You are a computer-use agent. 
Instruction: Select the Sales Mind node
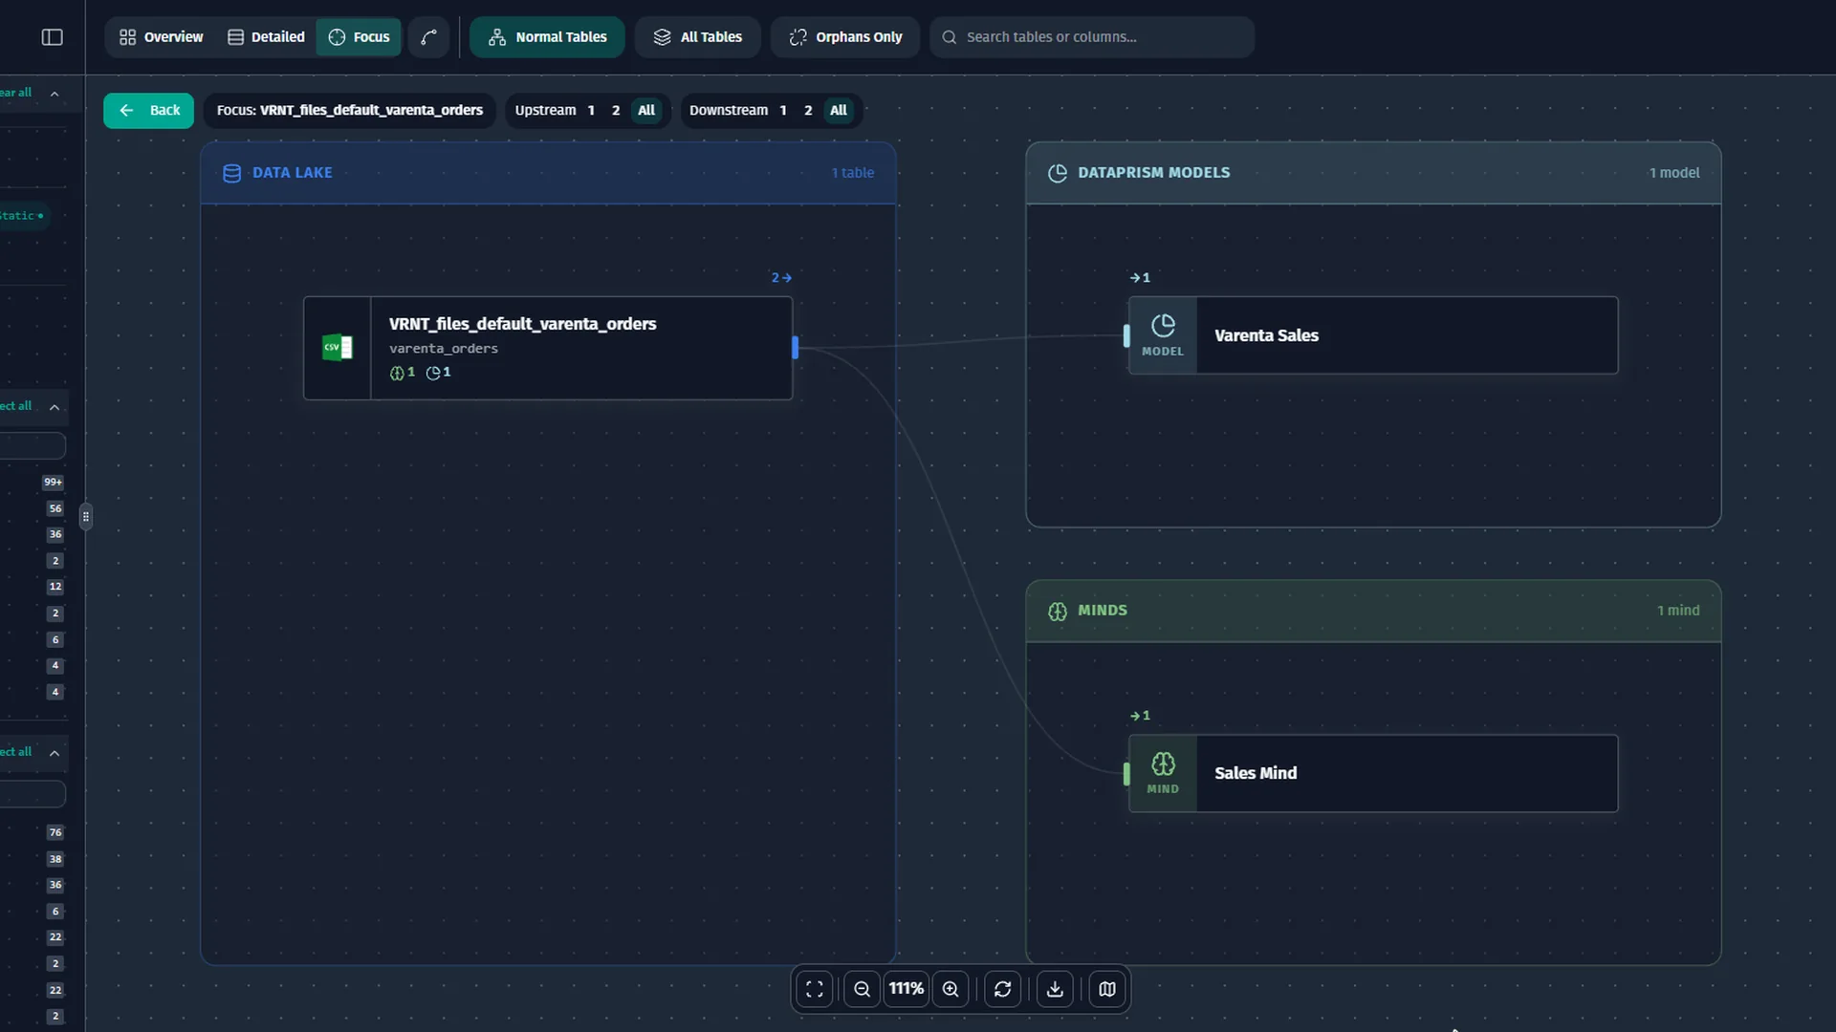click(x=1373, y=773)
